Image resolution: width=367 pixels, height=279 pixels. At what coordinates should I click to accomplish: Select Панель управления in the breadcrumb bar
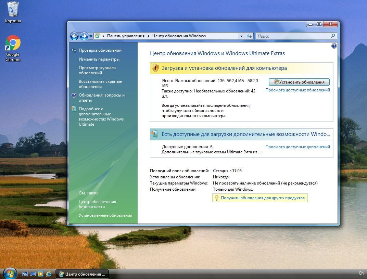(126, 36)
